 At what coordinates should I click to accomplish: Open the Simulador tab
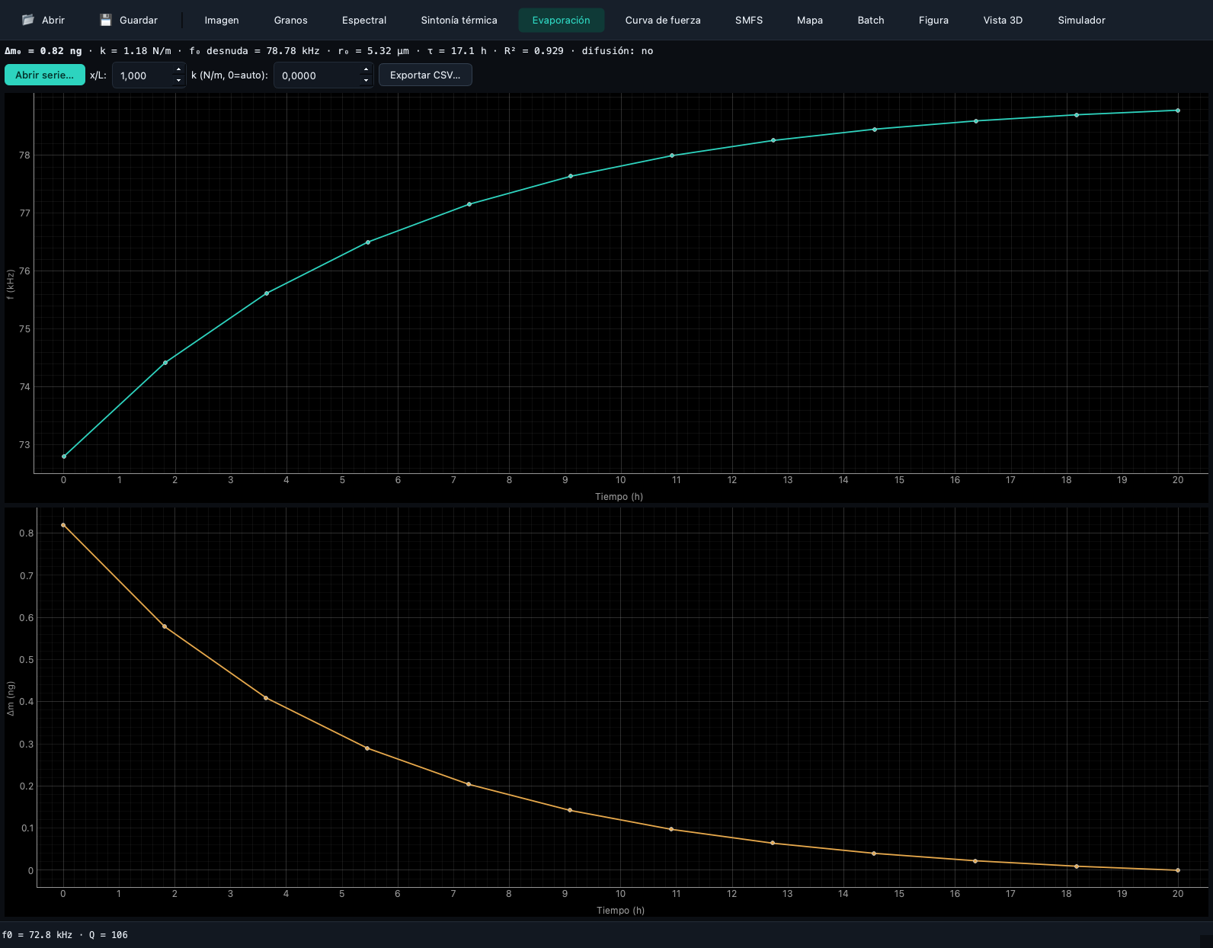1081,20
